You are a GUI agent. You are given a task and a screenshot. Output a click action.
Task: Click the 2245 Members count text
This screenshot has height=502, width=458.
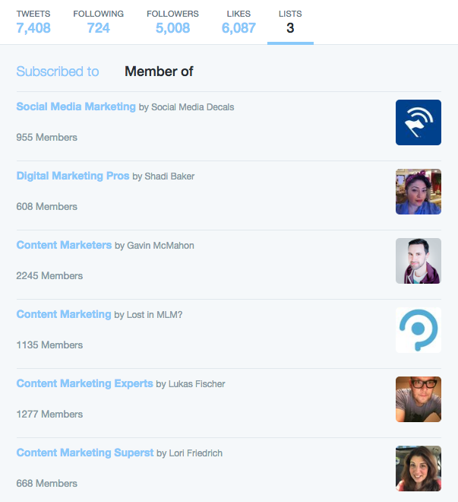pyautogui.click(x=49, y=275)
